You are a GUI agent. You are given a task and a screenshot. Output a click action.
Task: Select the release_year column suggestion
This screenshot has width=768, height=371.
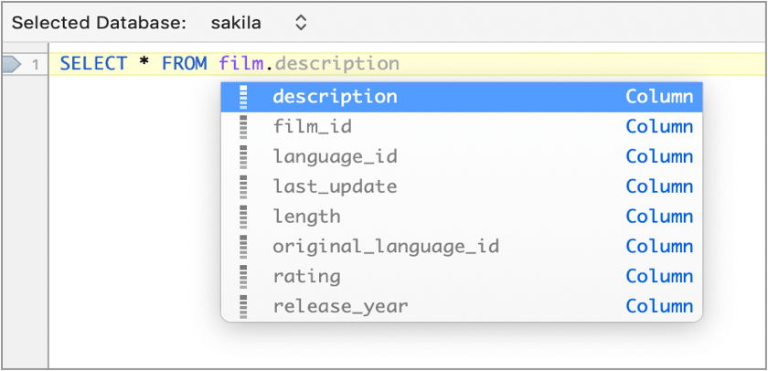click(462, 306)
